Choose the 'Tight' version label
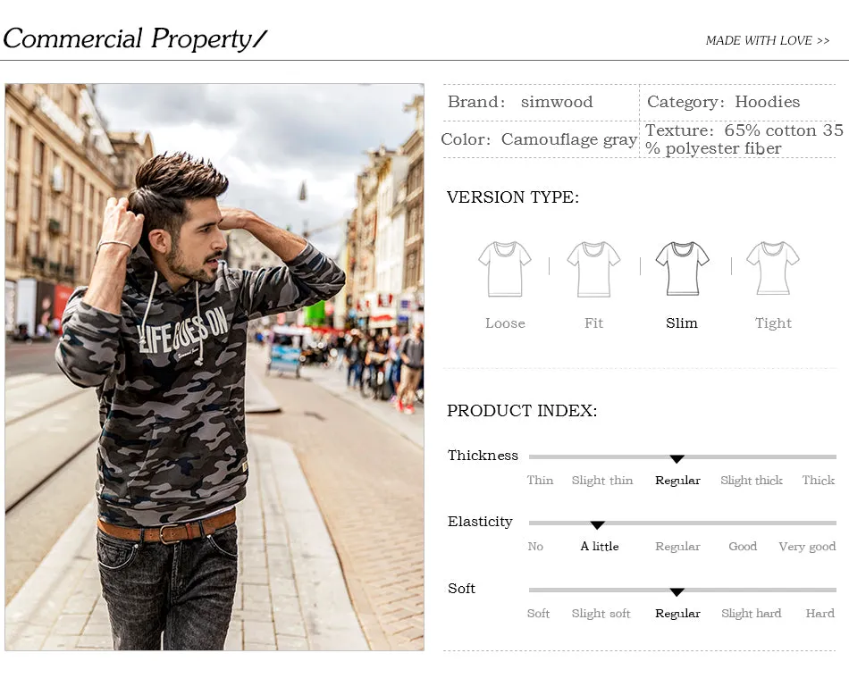 point(773,323)
